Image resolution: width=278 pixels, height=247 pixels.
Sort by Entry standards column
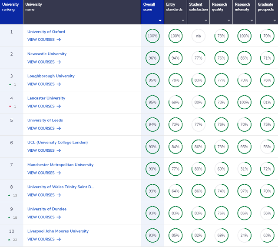(x=174, y=7)
